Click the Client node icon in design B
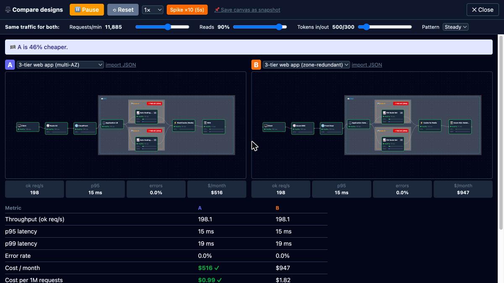Viewport: 504px width, 283px height. coord(265,126)
